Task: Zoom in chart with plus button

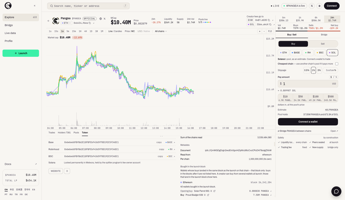Action: pyautogui.click(x=260, y=31)
